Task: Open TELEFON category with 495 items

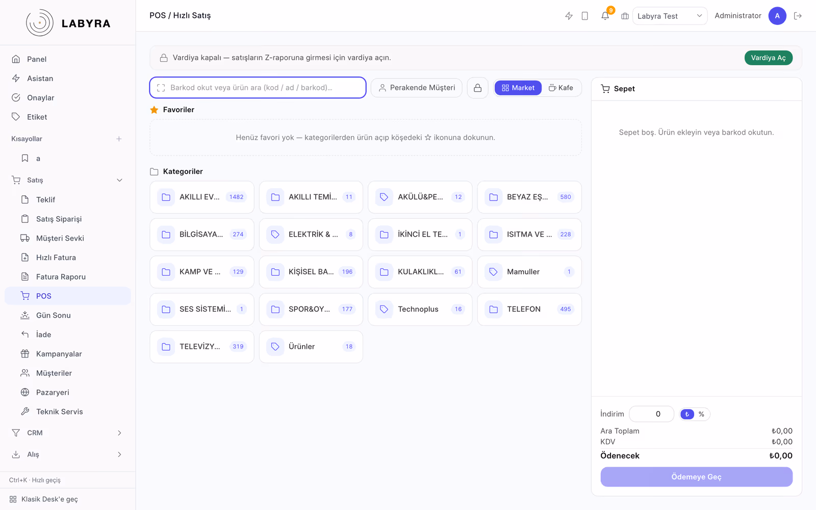Action: click(x=529, y=309)
